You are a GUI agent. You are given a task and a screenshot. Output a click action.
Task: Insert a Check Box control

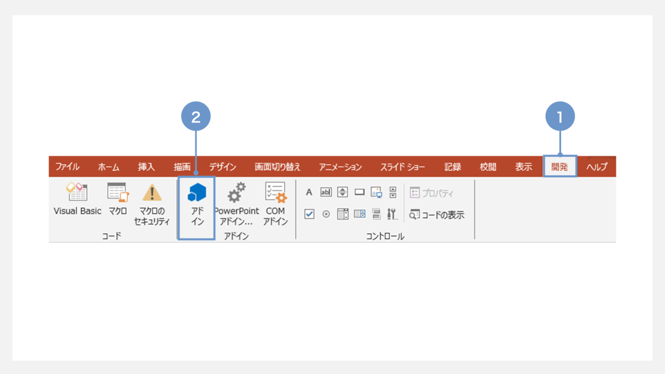309,214
